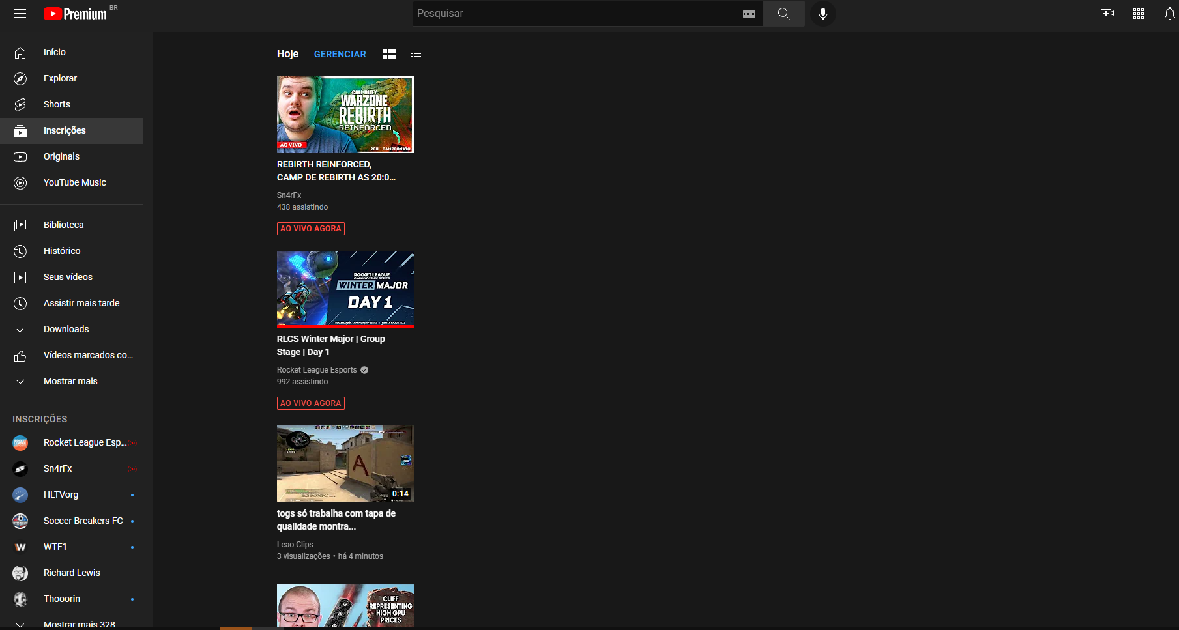Switch to list view layout
The height and width of the screenshot is (630, 1179).
click(x=416, y=54)
